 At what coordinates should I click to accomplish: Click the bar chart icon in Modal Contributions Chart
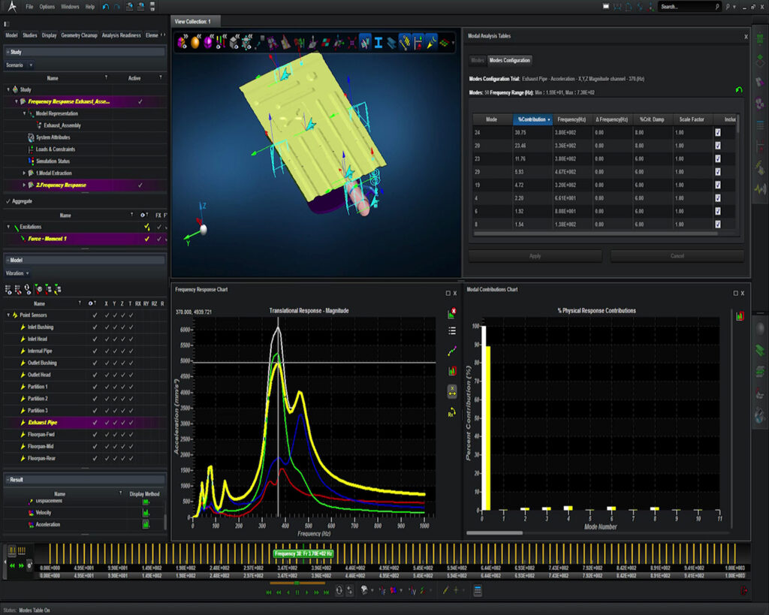(x=740, y=316)
